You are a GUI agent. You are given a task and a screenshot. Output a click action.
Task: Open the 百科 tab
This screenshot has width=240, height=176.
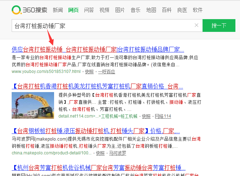(167, 10)
